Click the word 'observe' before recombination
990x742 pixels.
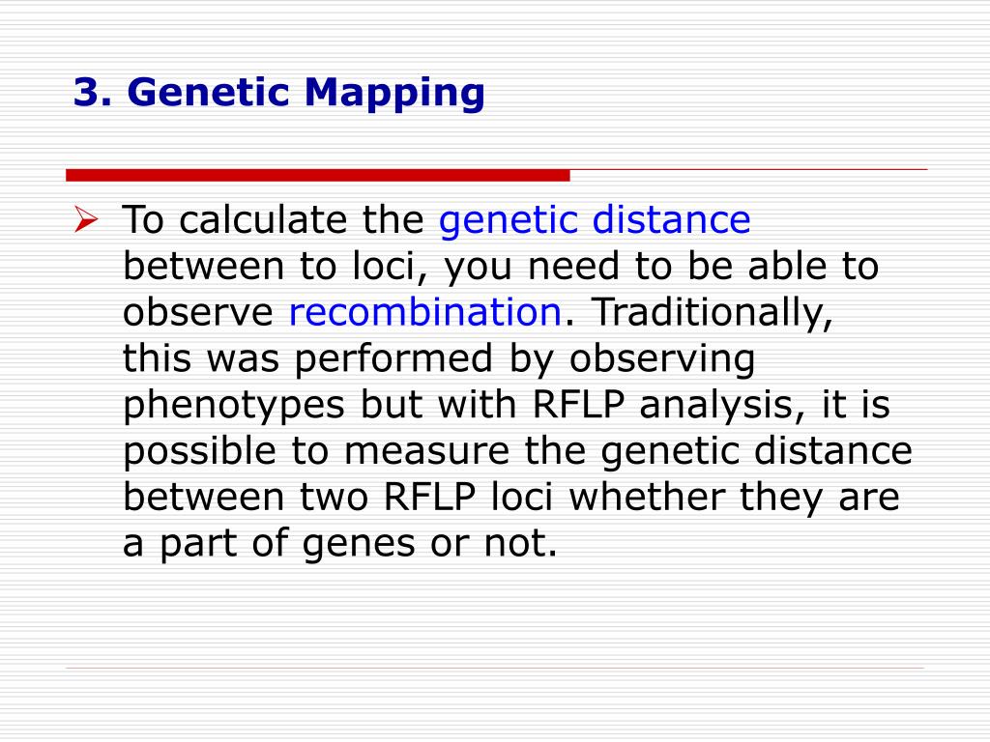click(x=197, y=313)
